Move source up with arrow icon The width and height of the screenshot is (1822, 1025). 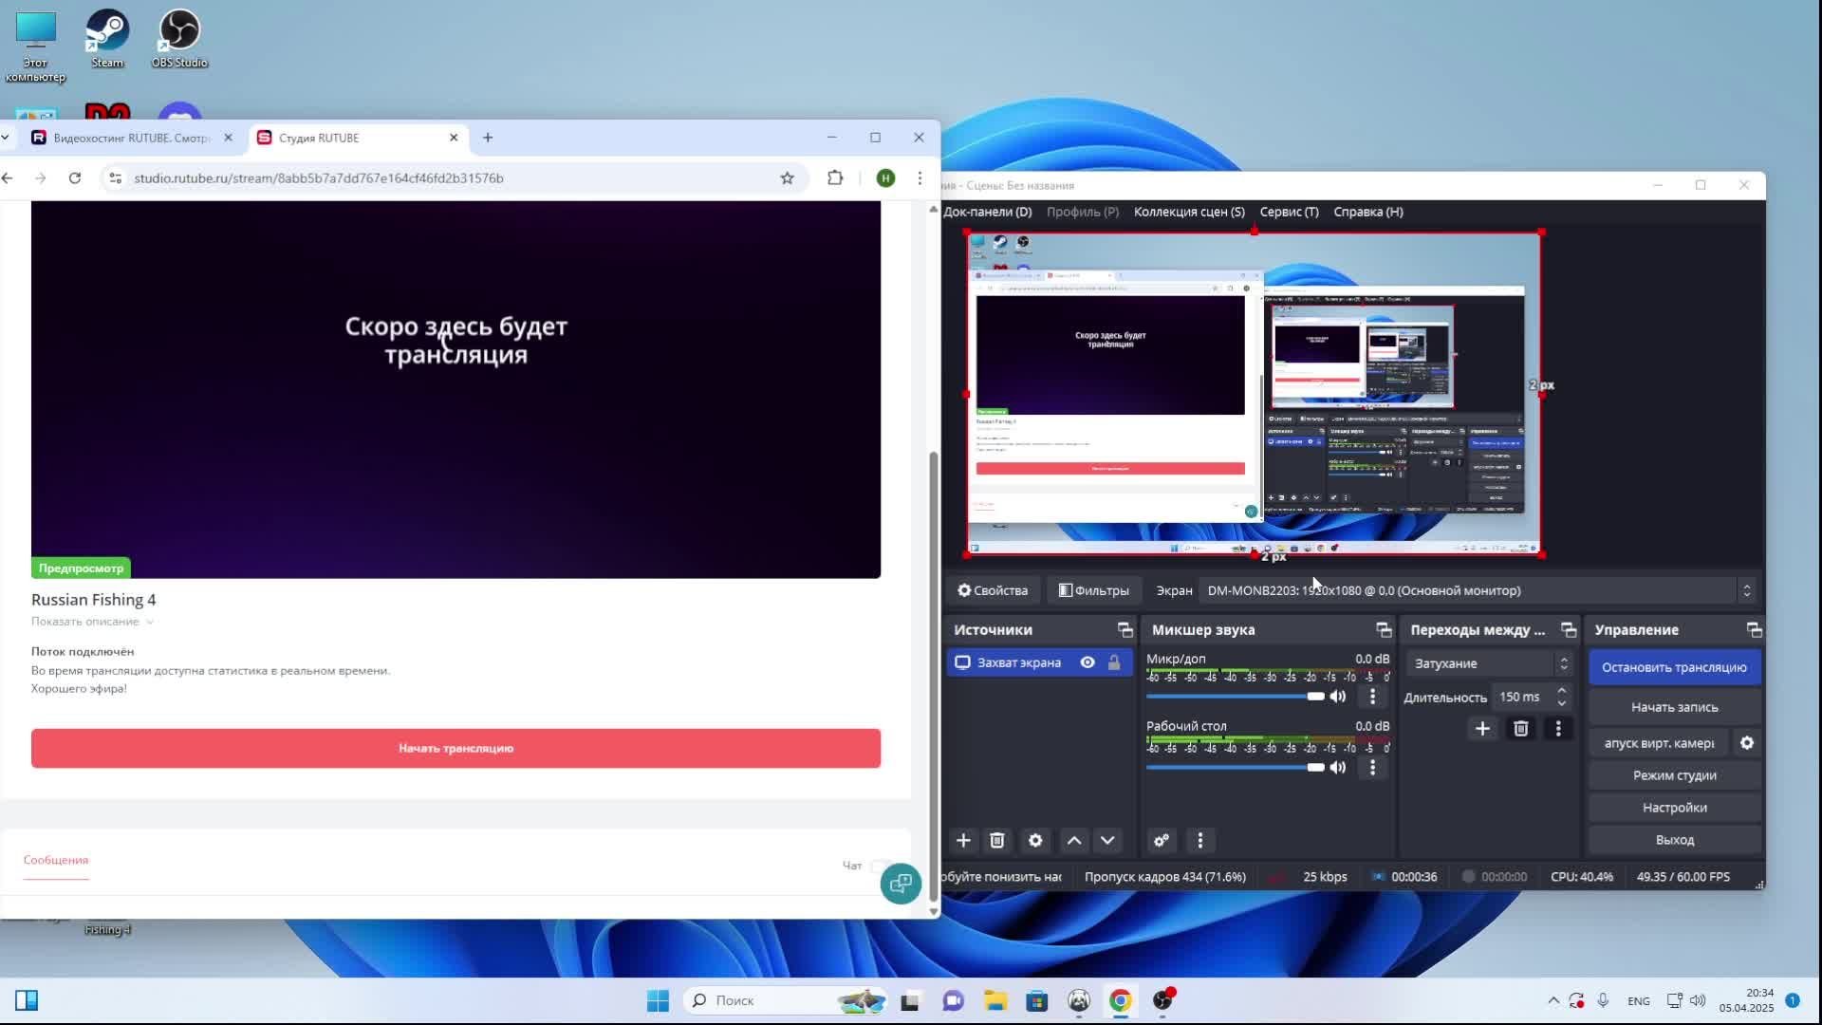pos(1074,840)
